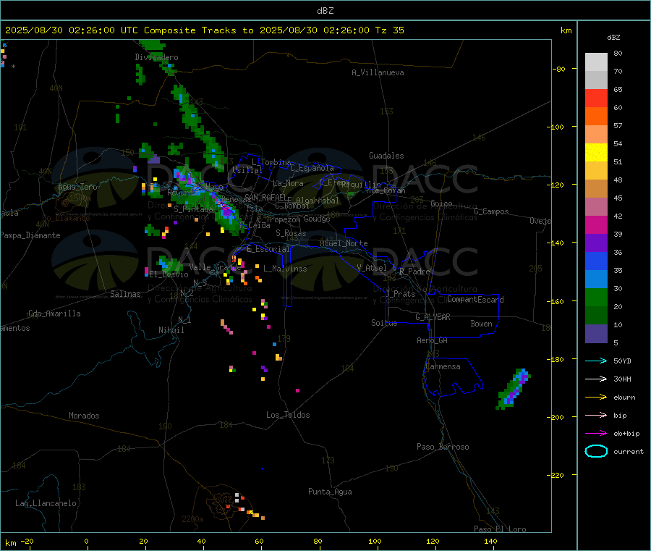Click the SAN_RAFAEL map label

(265, 197)
